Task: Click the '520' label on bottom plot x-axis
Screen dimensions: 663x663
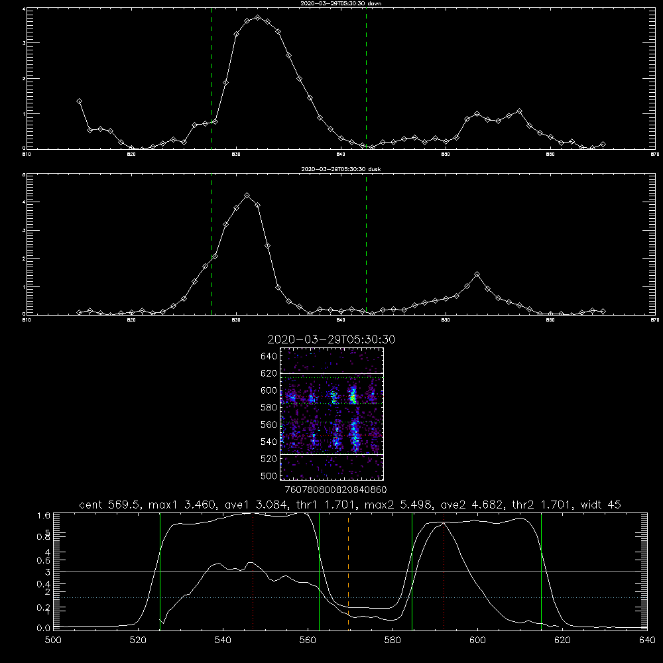Action: (x=138, y=640)
